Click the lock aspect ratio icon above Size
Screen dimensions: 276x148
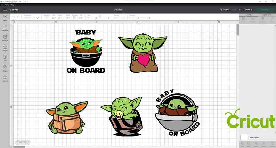click(x=100, y=16)
